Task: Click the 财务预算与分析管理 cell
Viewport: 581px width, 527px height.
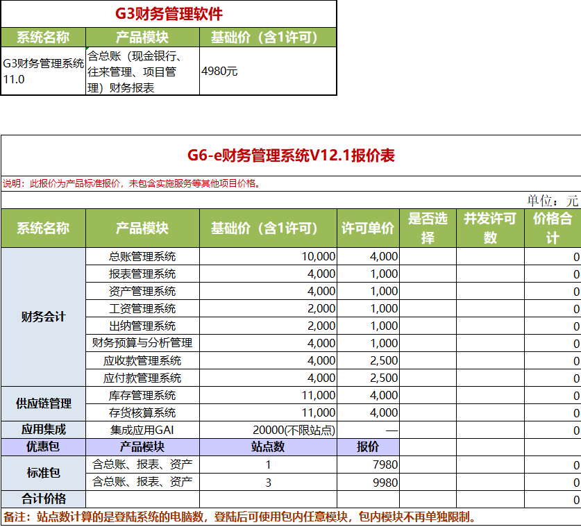Action: pyautogui.click(x=143, y=343)
